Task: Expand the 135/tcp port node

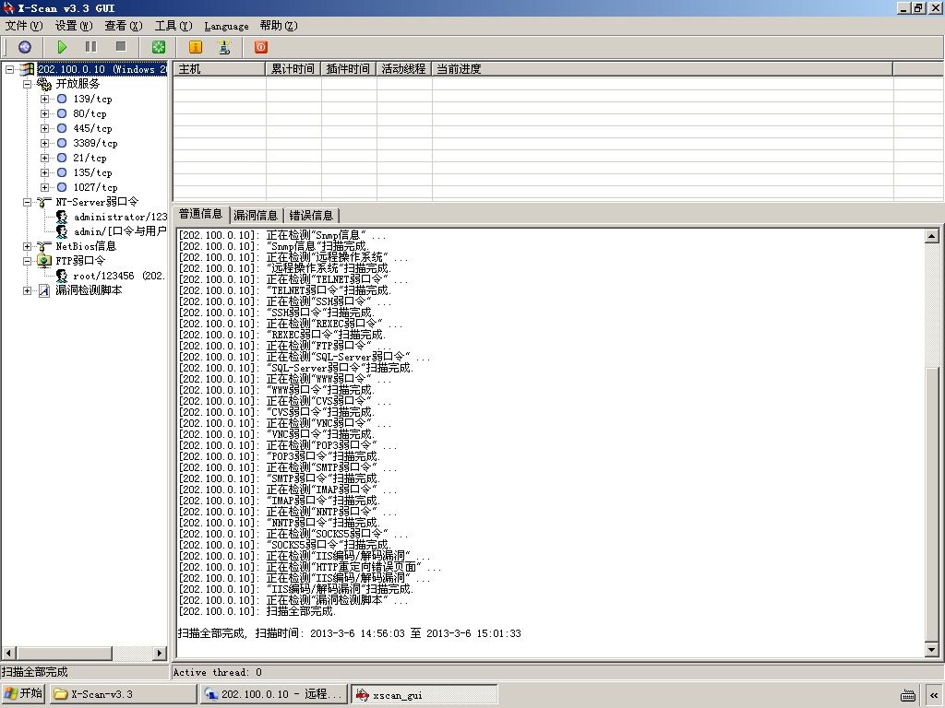Action: tap(44, 172)
